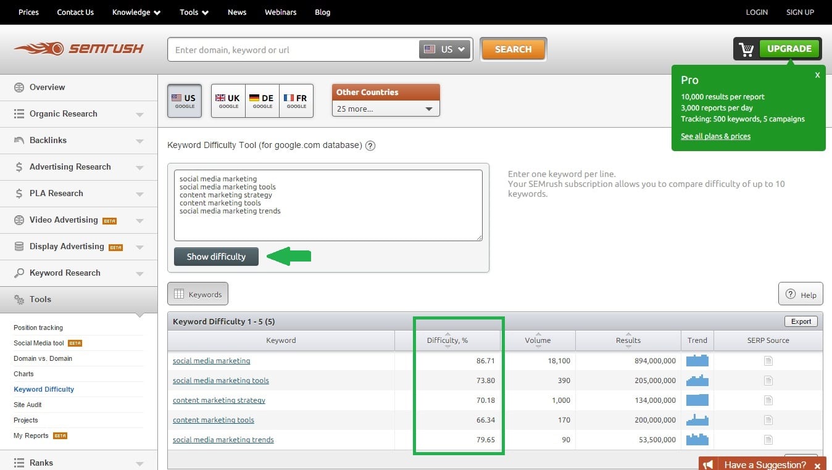Focus the domain, keyword or url search field

point(293,50)
